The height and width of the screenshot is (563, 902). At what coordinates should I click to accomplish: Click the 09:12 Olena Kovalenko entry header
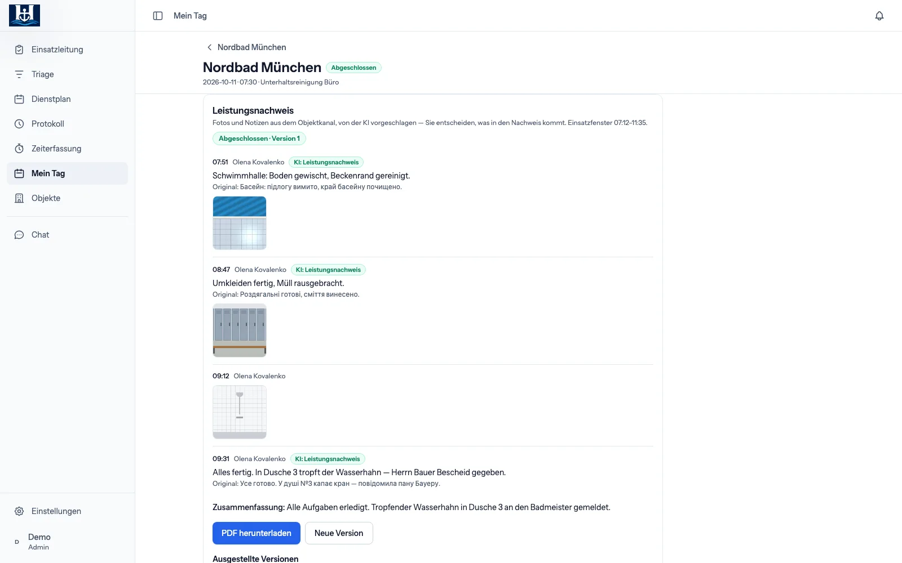tap(249, 376)
